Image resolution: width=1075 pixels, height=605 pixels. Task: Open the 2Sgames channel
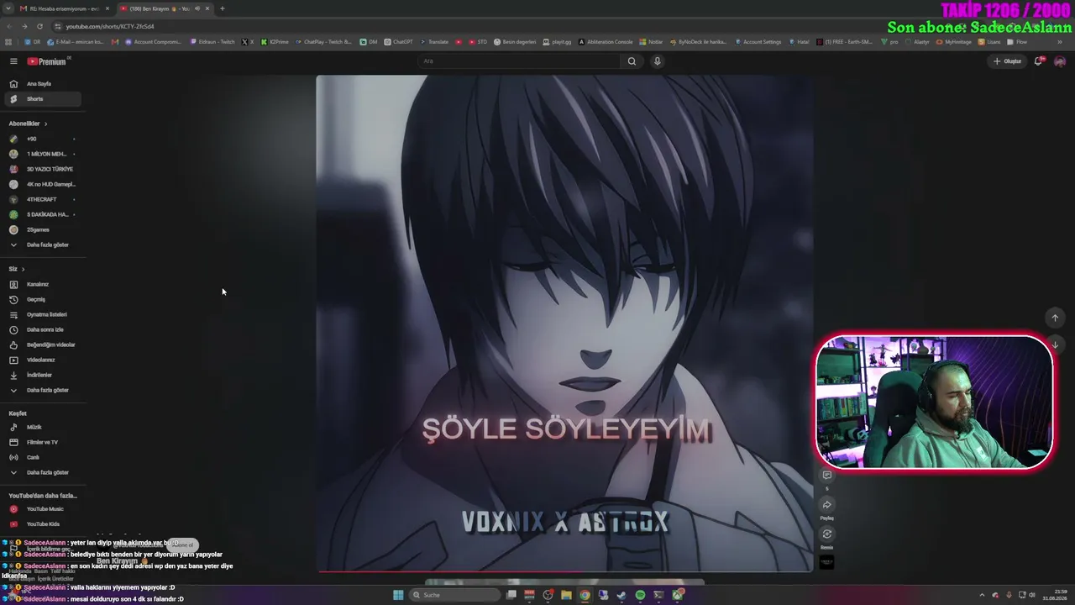coord(43,229)
